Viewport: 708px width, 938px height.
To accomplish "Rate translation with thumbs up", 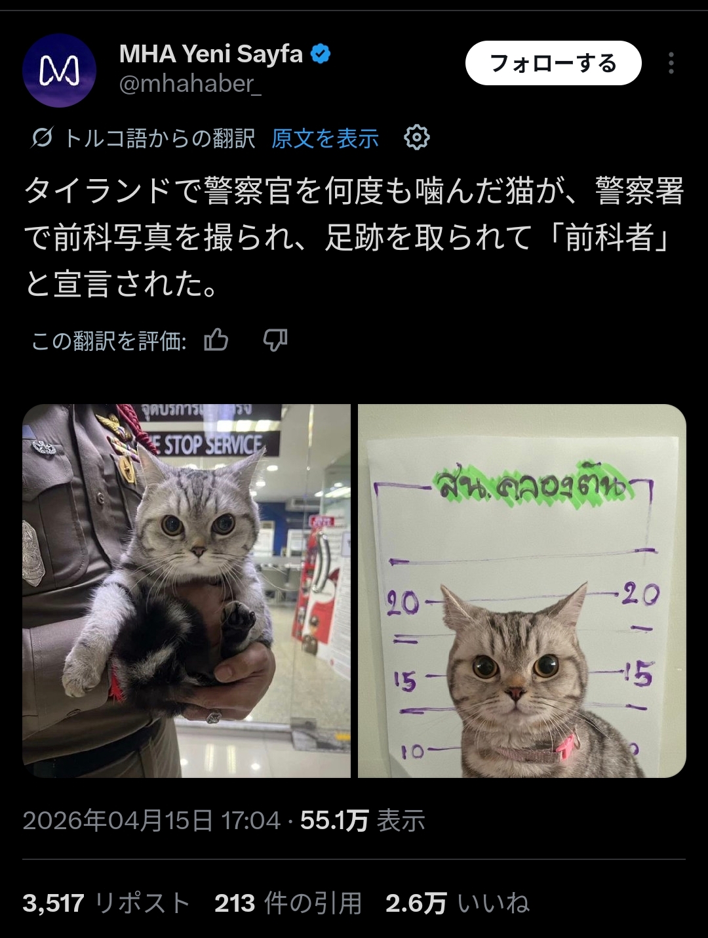I will [216, 340].
